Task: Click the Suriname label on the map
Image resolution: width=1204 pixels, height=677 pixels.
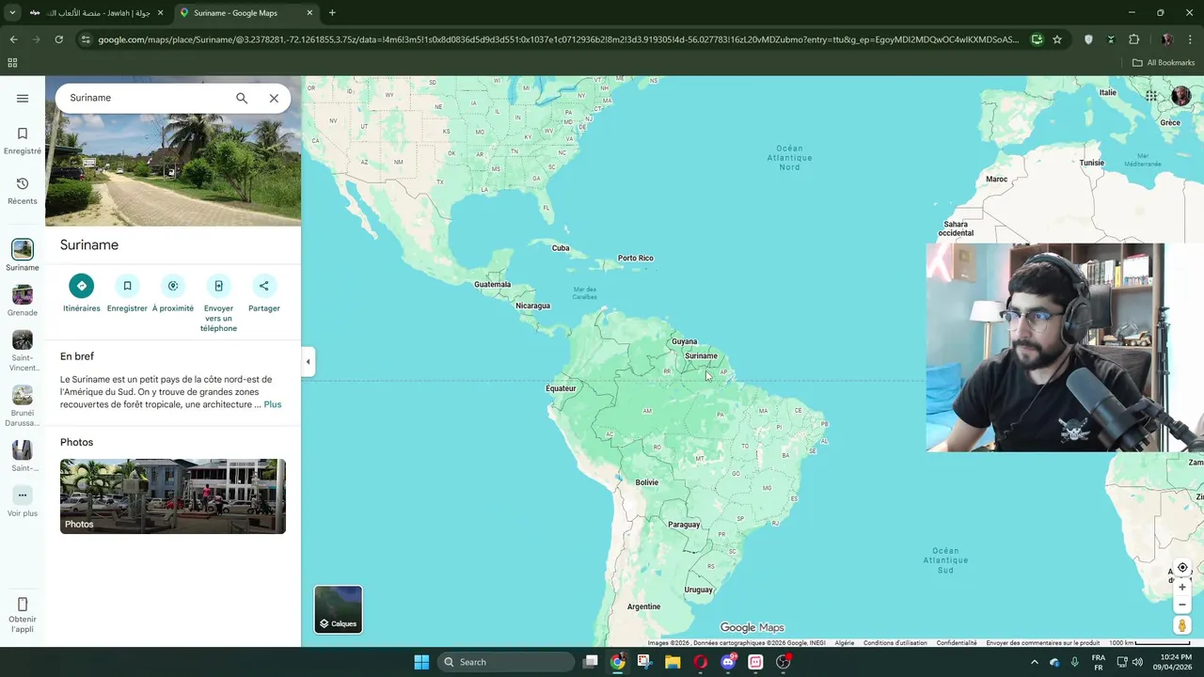Action: 701,355
